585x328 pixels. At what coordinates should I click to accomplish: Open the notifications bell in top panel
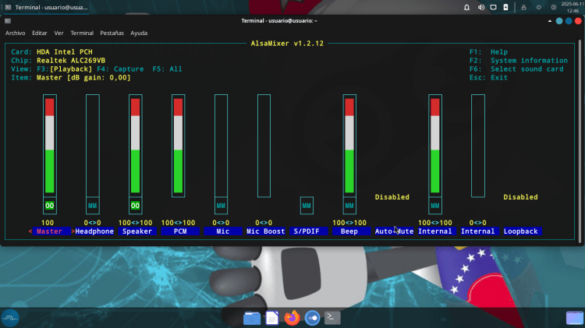coord(466,7)
